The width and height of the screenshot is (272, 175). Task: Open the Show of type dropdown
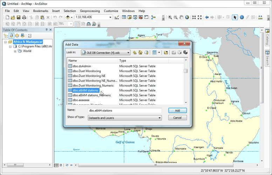tap(159, 118)
